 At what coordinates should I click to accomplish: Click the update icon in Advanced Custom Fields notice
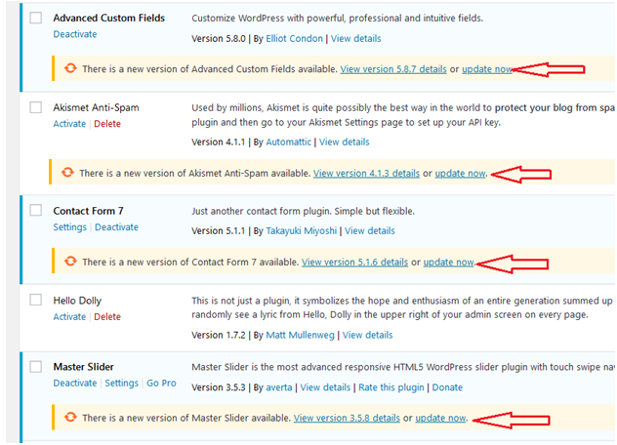(x=70, y=68)
